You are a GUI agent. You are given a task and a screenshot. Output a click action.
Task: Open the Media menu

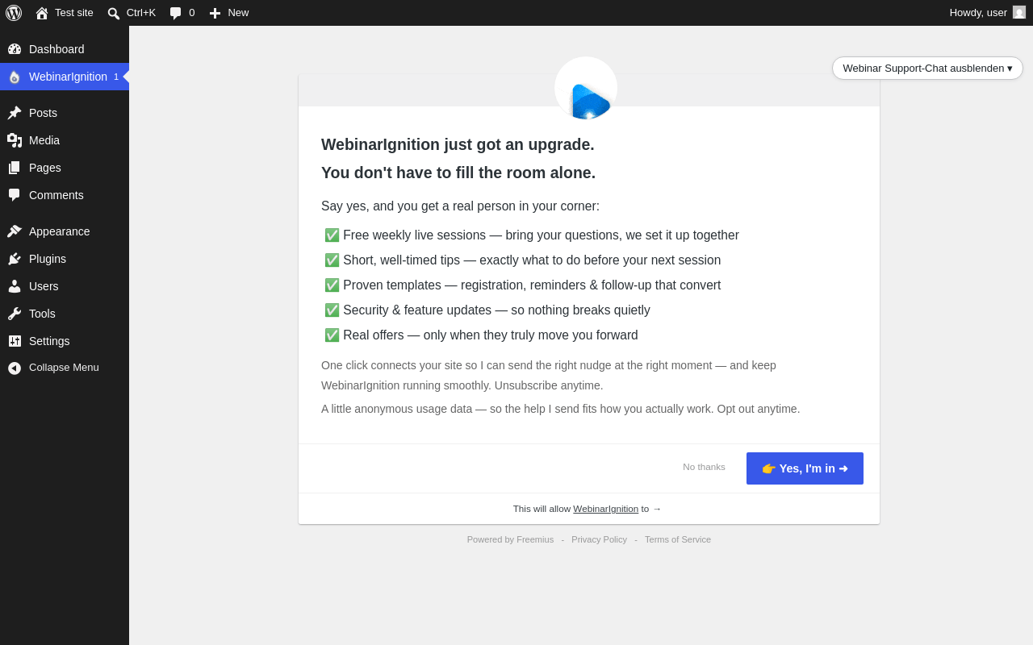click(65, 140)
